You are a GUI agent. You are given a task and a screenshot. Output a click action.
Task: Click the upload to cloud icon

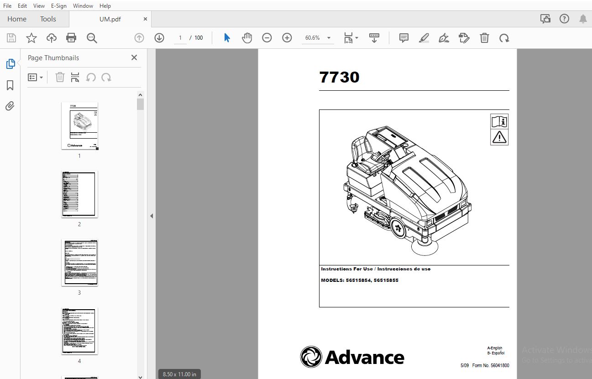click(x=52, y=38)
